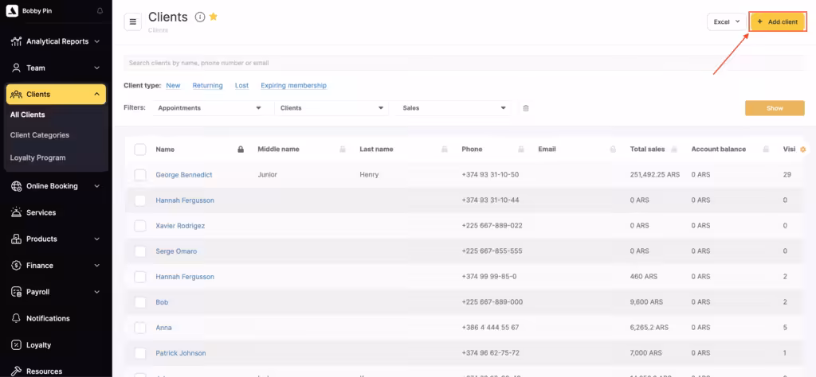Open Client Categories in the sidebar
Viewport: 816px width, 377px height.
(40, 135)
